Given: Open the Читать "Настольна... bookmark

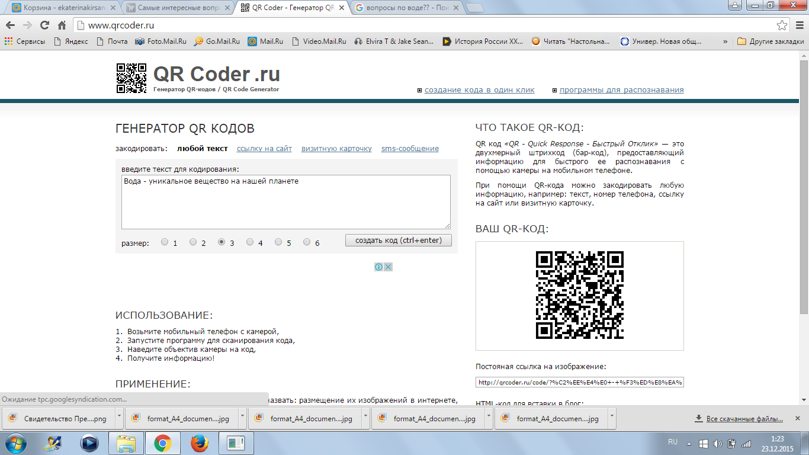Looking at the screenshot, I should [571, 41].
